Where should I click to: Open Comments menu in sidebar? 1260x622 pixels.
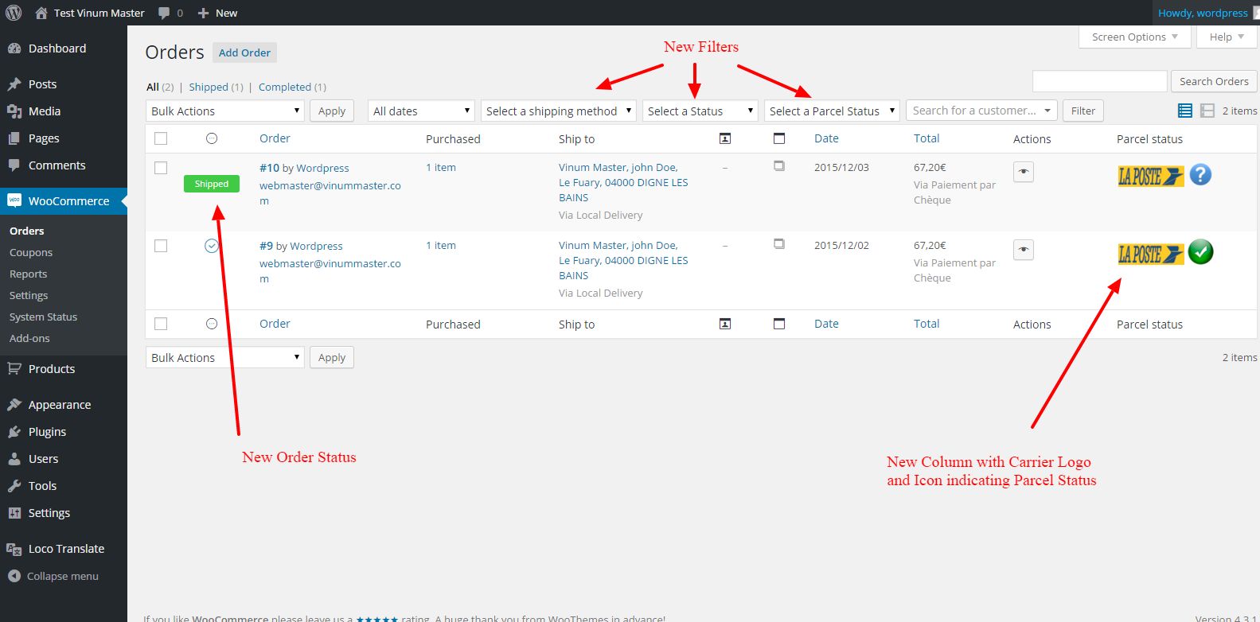click(57, 165)
